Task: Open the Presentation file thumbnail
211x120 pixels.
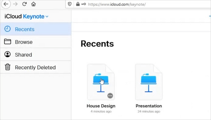Action: [x=149, y=82]
